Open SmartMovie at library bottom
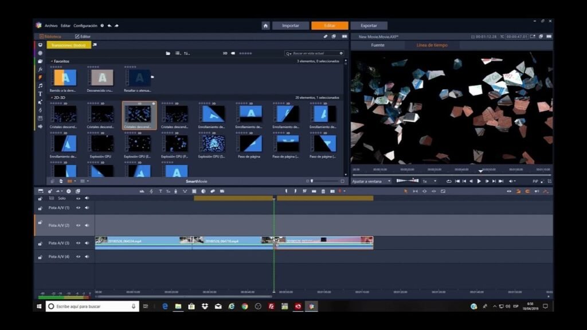The height and width of the screenshot is (330, 587). (x=196, y=181)
